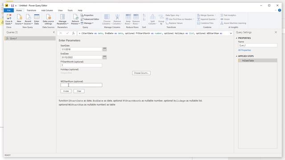Screen dimensions: 285x160
Task: Click Use First Row as Headers
Action: [x=179, y=19]
